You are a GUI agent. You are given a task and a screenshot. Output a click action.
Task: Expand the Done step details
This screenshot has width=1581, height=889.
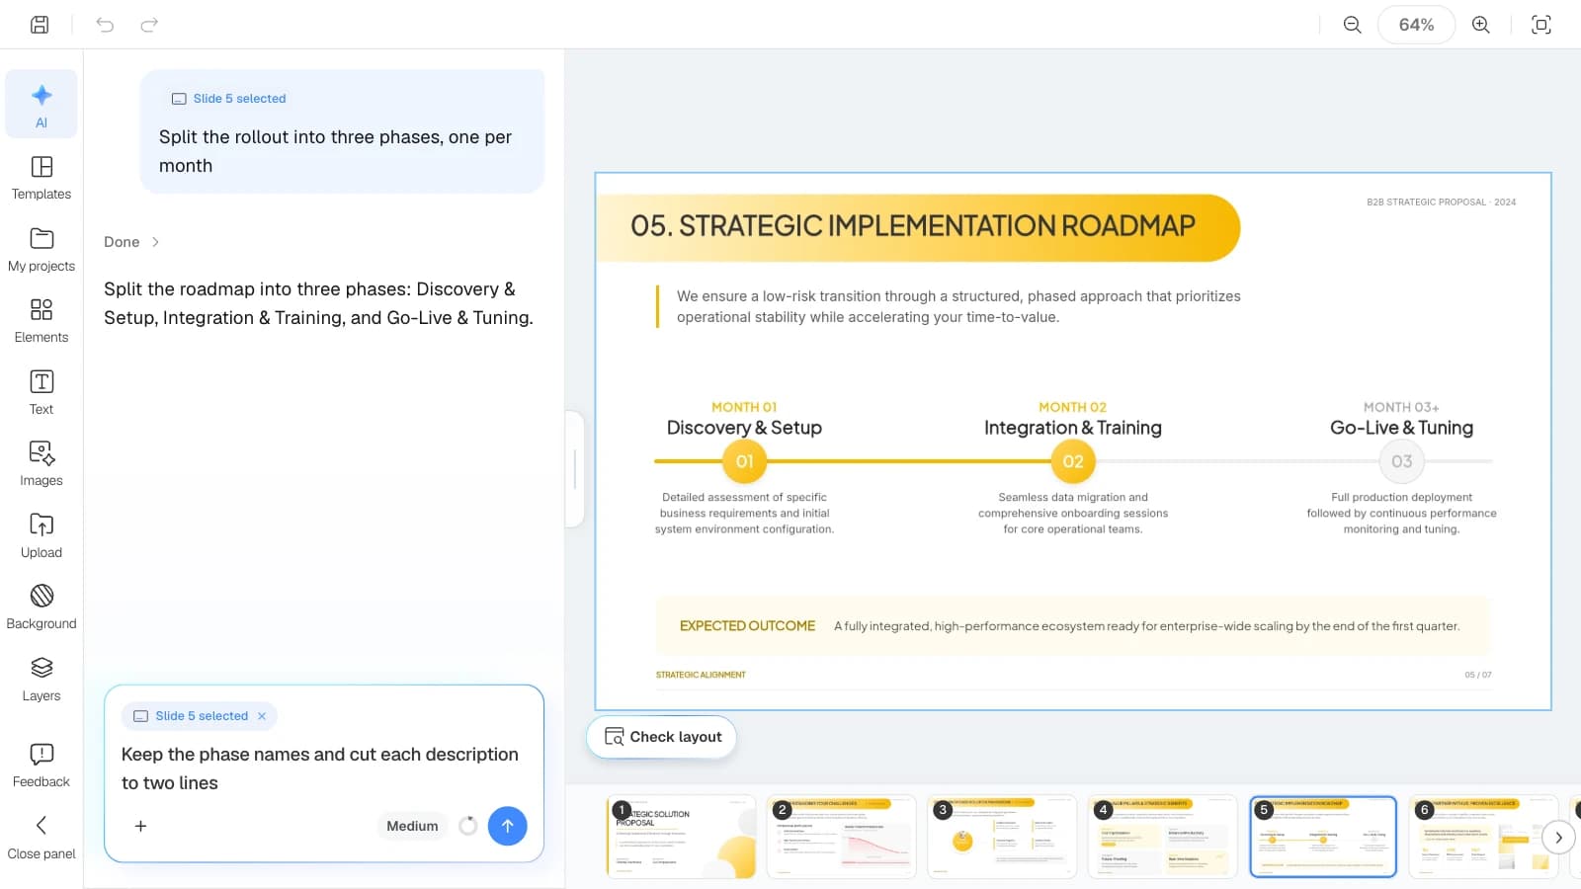(x=131, y=242)
